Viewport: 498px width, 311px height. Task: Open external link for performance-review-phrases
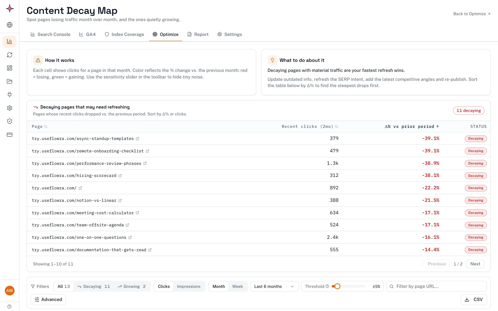(x=145, y=163)
